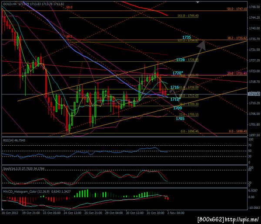Click the 18 Oct 2012 date label
This screenshot has height=224, width=261.
click(x=10, y=213)
